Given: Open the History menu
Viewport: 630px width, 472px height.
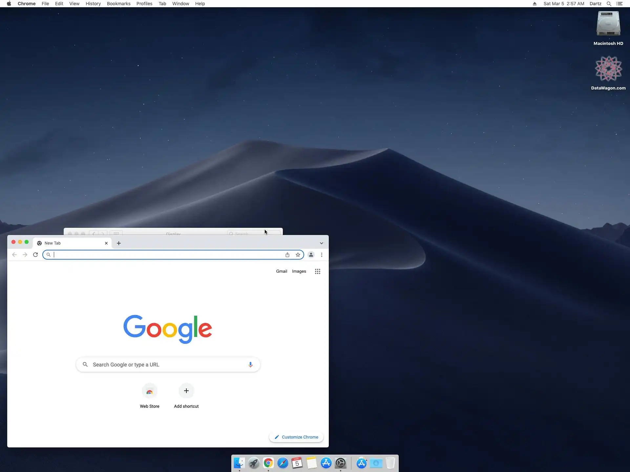Looking at the screenshot, I should (93, 4).
